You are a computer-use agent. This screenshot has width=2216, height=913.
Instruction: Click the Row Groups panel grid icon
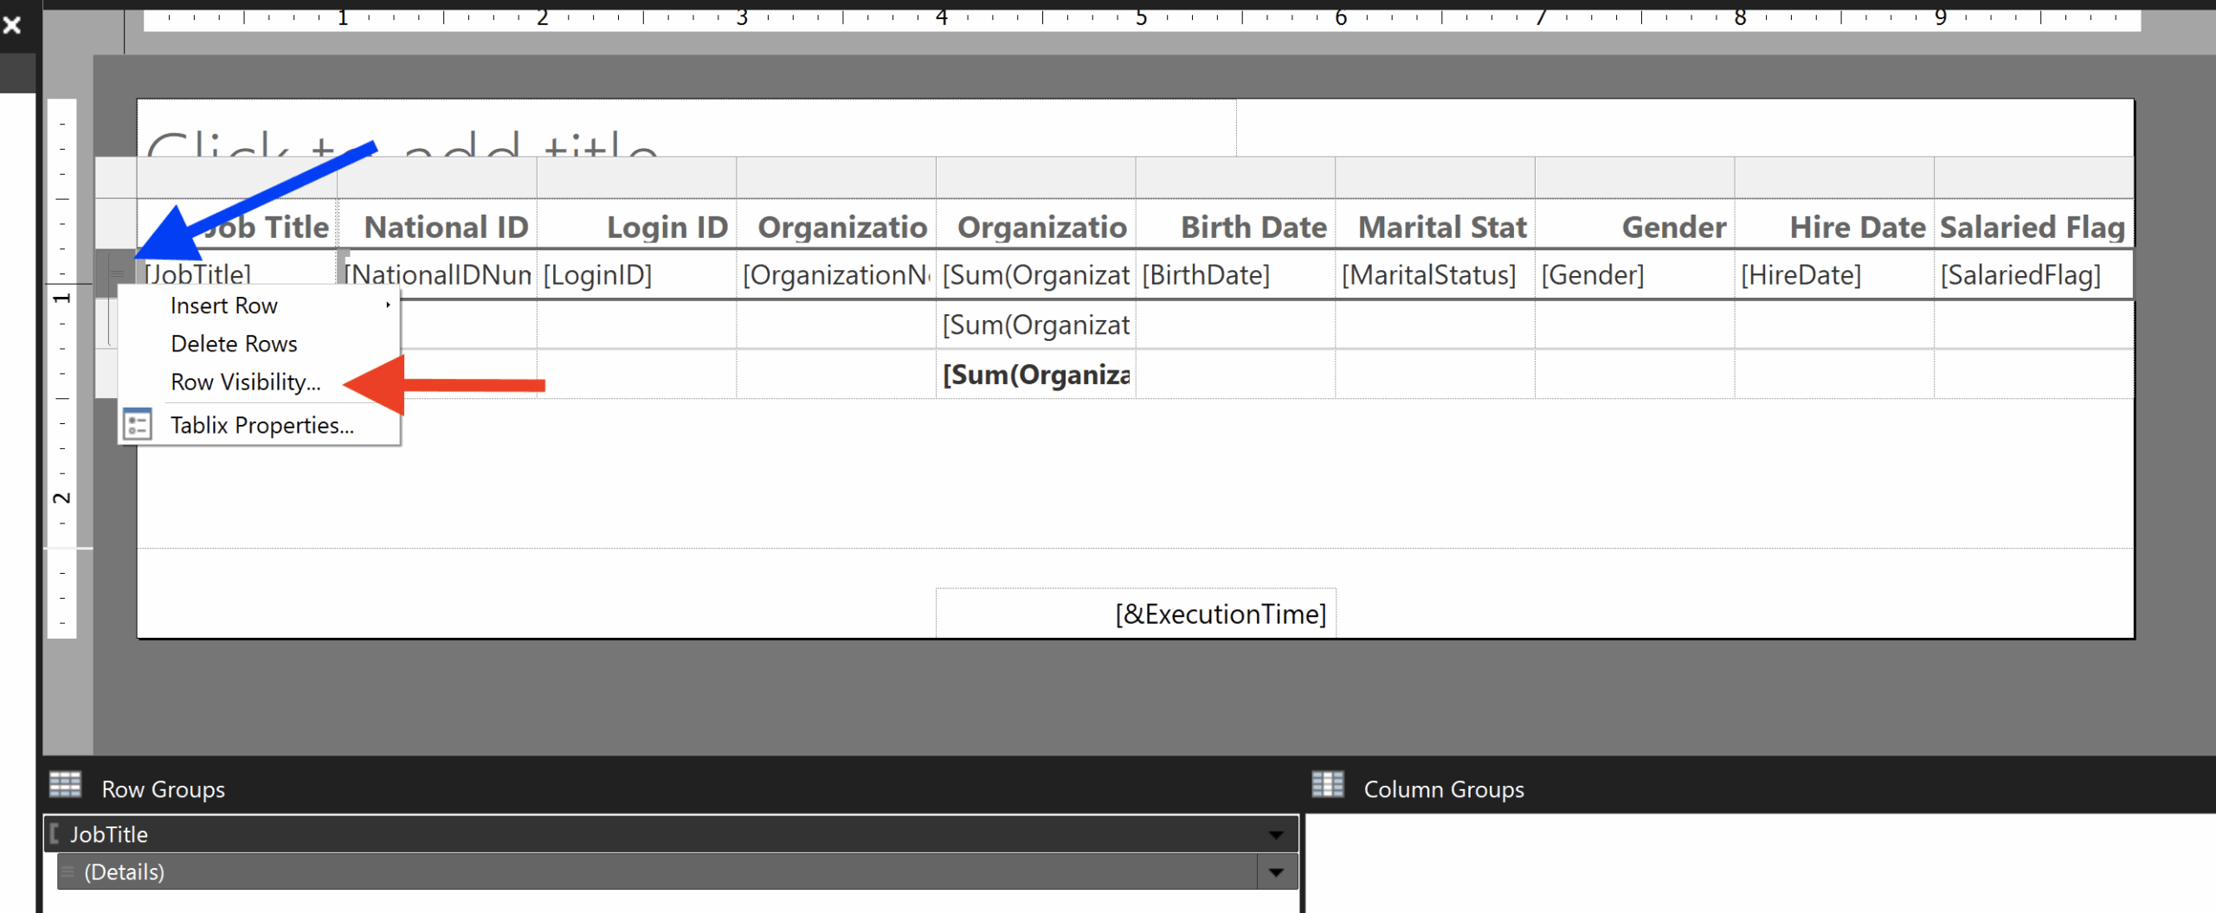[64, 786]
